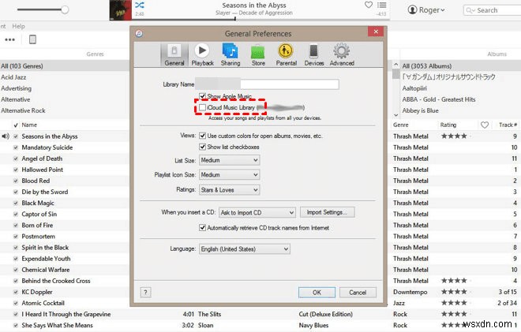Click the Cancel button

(x=358, y=292)
